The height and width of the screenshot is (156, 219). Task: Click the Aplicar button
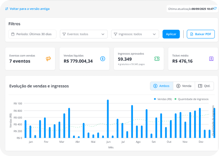(x=171, y=34)
